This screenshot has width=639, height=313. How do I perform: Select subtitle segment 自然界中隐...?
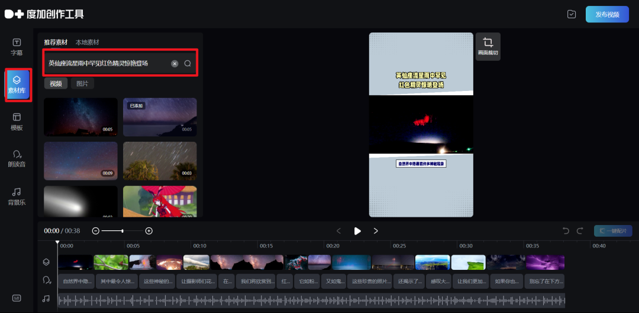(76, 281)
